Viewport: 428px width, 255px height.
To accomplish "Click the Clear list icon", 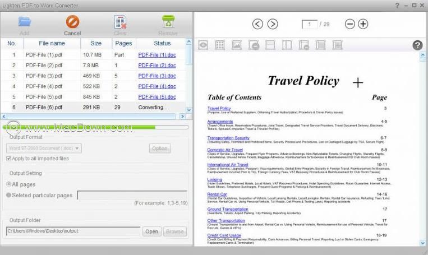I will pyautogui.click(x=120, y=22).
